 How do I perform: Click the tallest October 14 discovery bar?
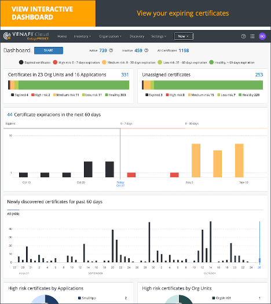click(x=211, y=242)
